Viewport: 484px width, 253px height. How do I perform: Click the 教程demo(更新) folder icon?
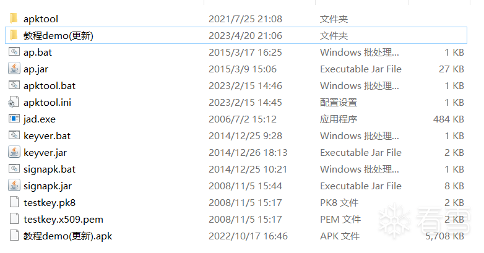click(x=14, y=36)
